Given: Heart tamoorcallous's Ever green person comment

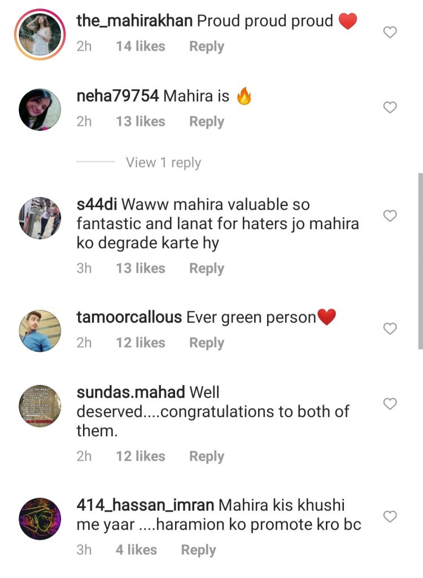Looking at the screenshot, I should point(390,329).
